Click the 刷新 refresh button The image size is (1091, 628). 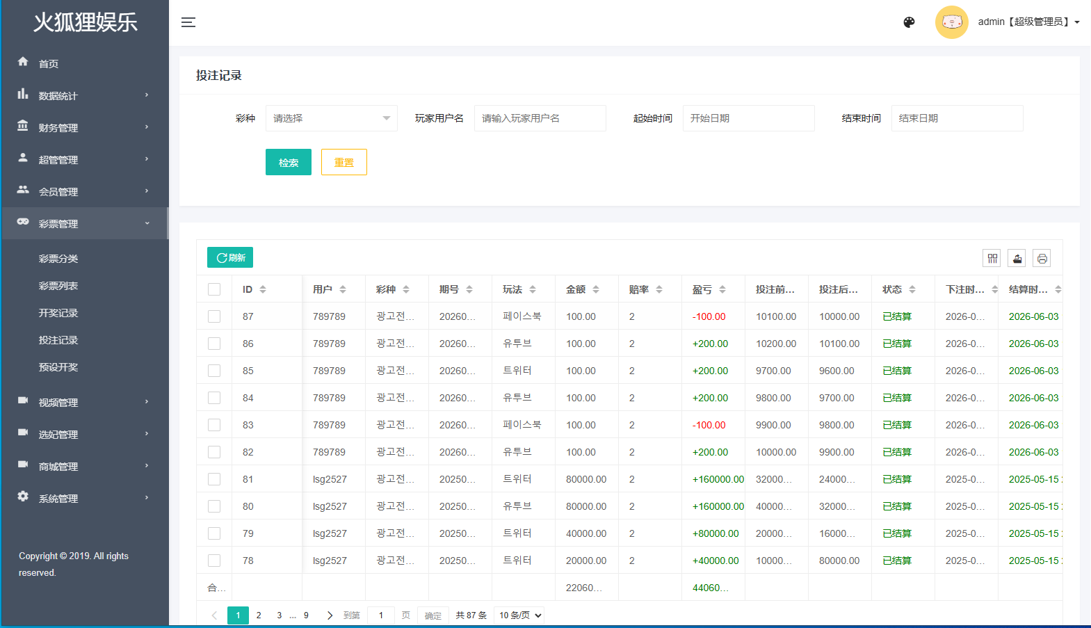tap(230, 257)
